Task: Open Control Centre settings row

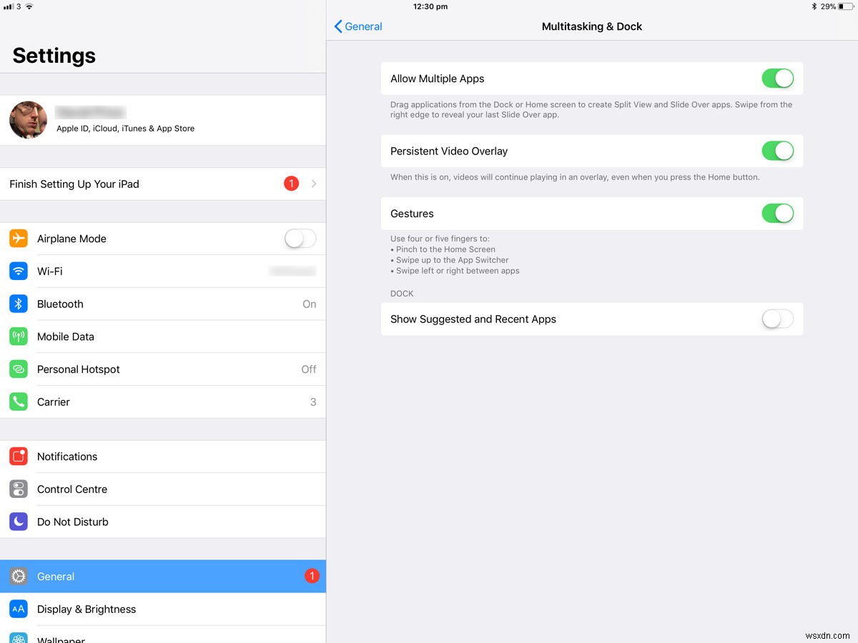Action: click(x=163, y=489)
